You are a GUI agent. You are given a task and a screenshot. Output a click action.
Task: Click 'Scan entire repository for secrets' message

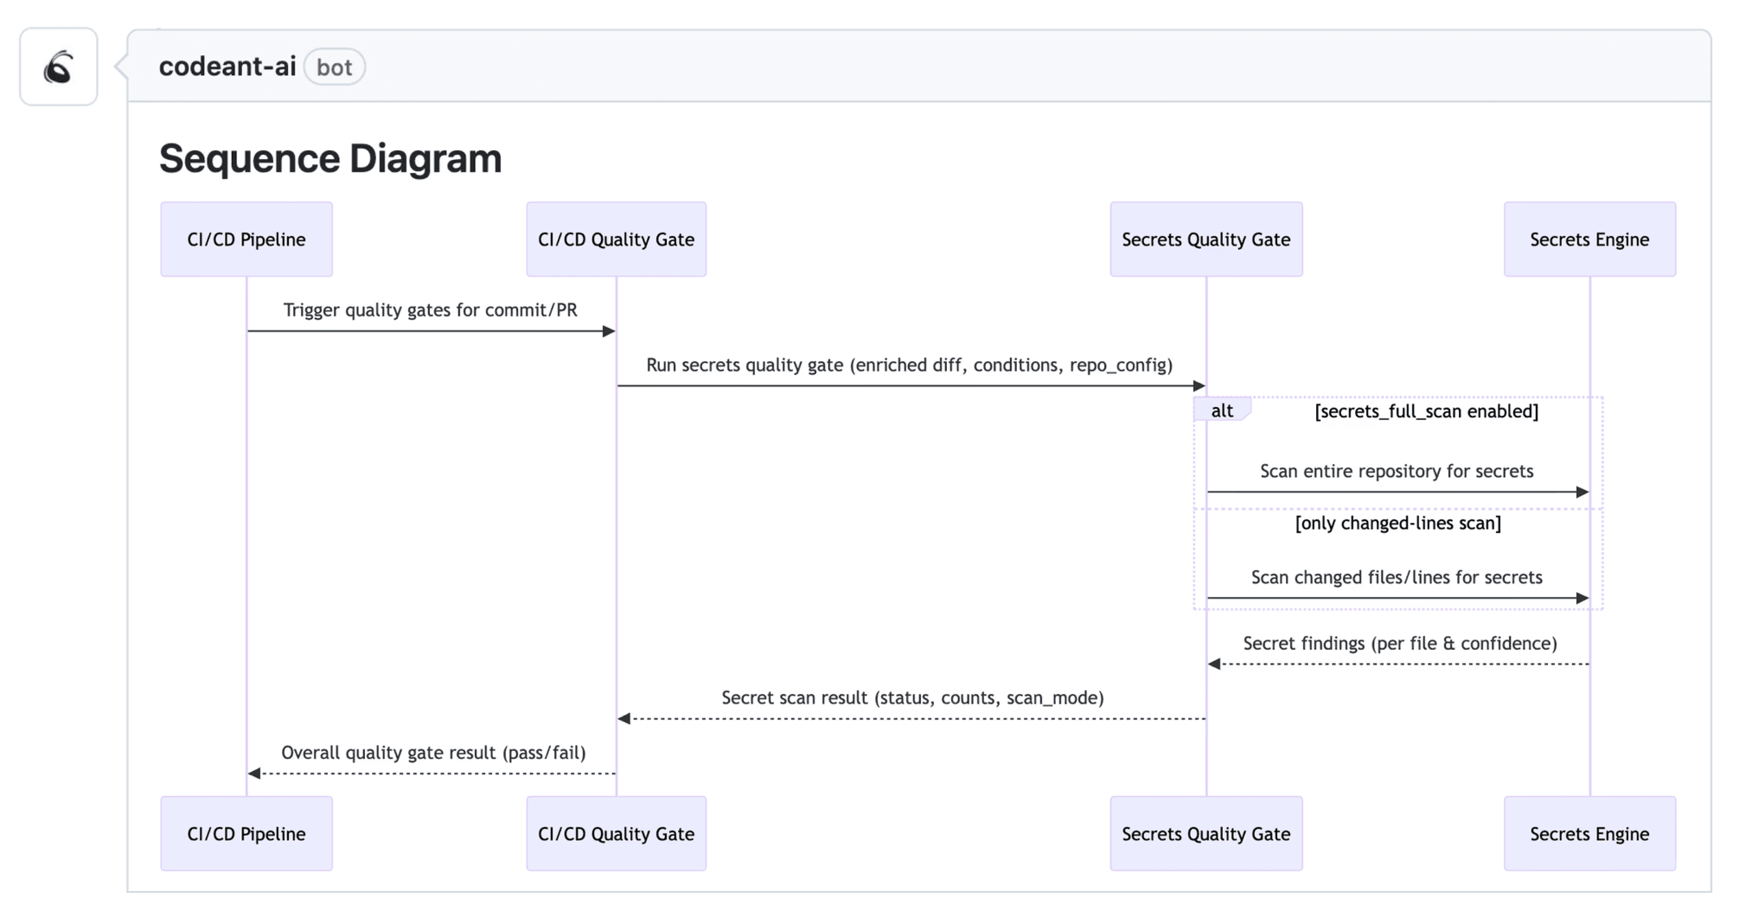click(x=1396, y=471)
